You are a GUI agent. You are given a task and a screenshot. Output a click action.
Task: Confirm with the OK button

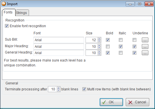coord(111,102)
